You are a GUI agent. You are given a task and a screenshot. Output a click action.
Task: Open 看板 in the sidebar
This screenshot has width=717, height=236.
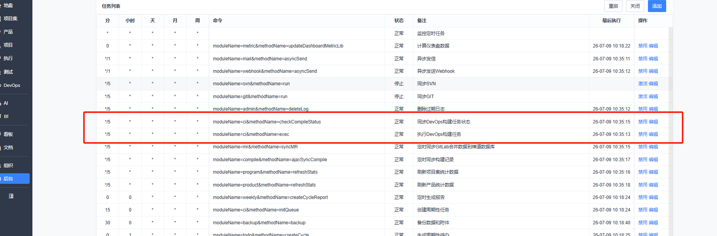click(8, 134)
